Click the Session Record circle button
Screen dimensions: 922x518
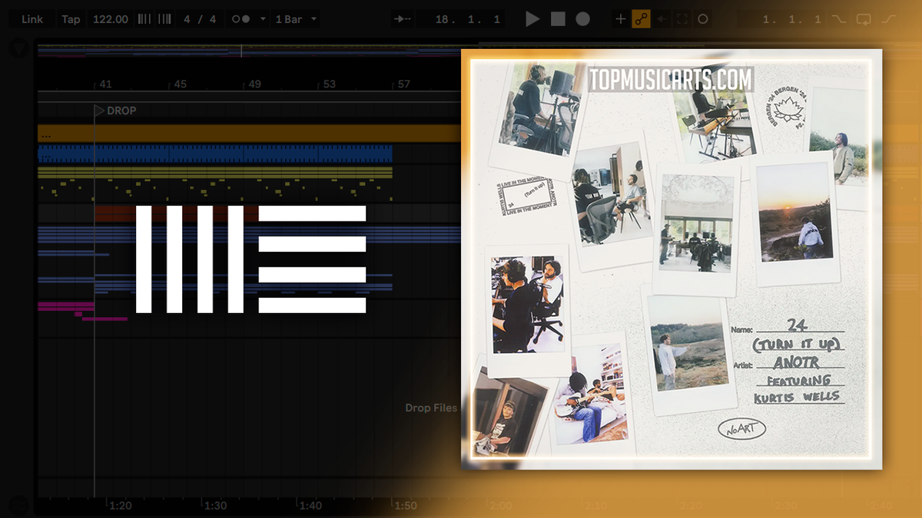[702, 19]
